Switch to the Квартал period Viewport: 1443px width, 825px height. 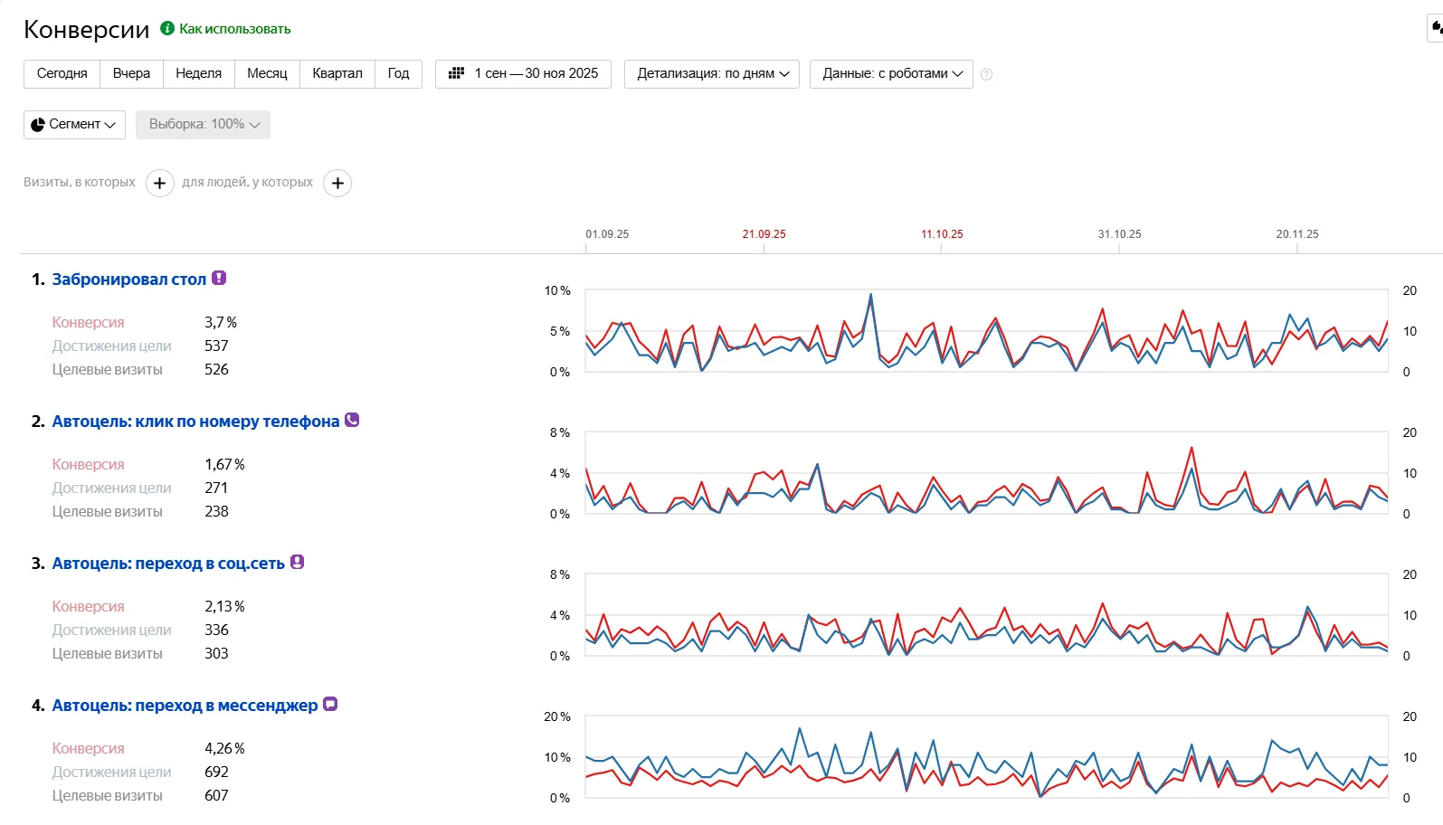click(337, 74)
